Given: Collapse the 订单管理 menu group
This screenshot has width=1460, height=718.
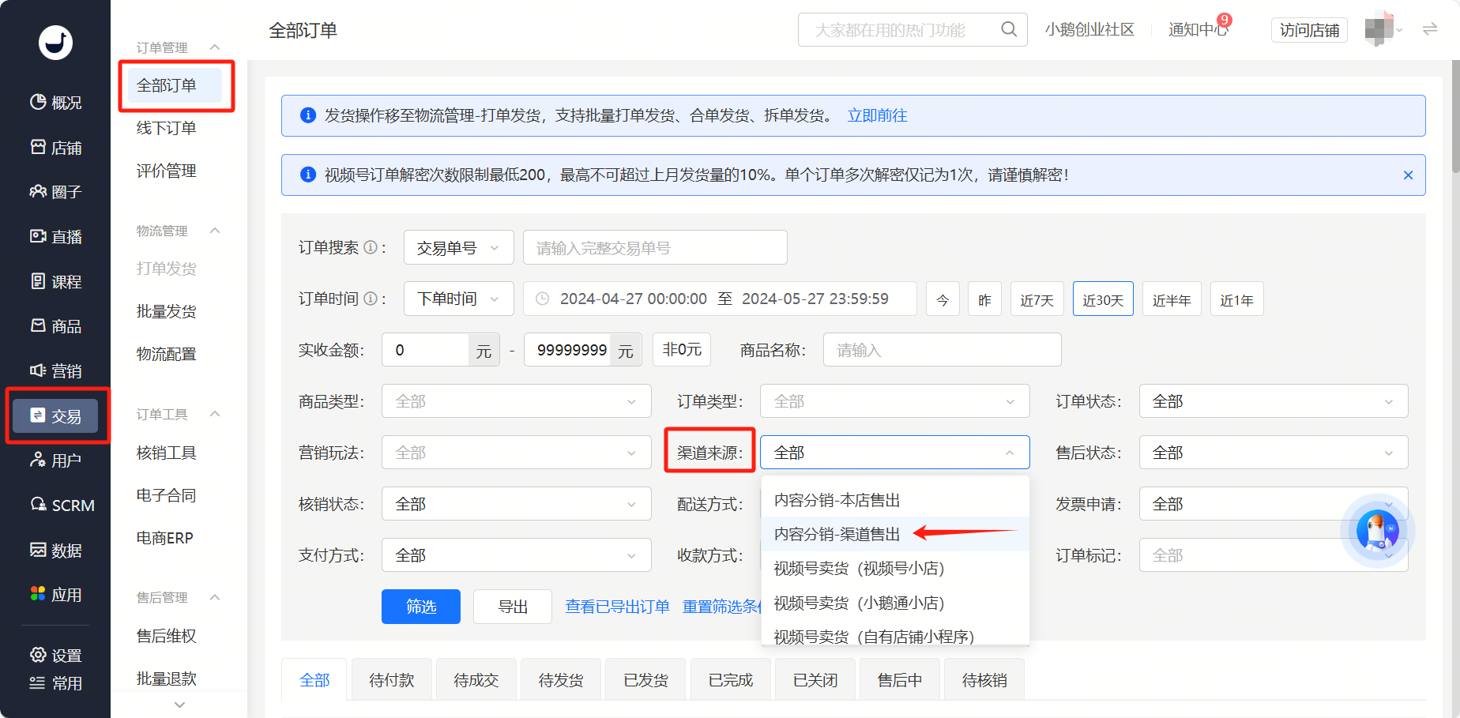Looking at the screenshot, I should [215, 47].
